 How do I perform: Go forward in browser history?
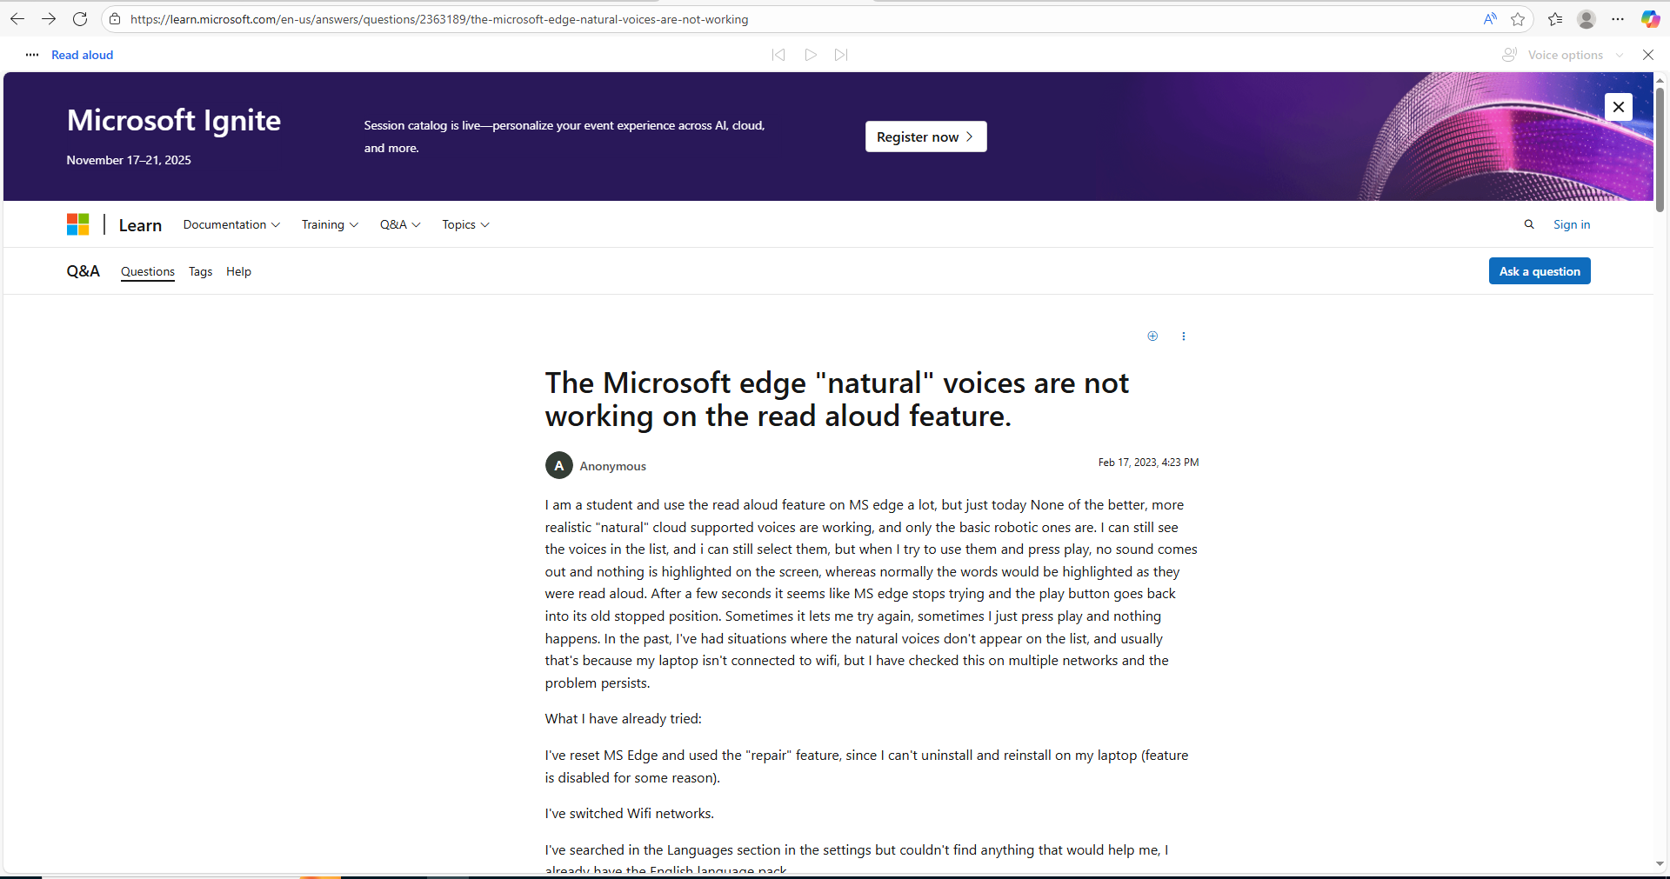[49, 19]
